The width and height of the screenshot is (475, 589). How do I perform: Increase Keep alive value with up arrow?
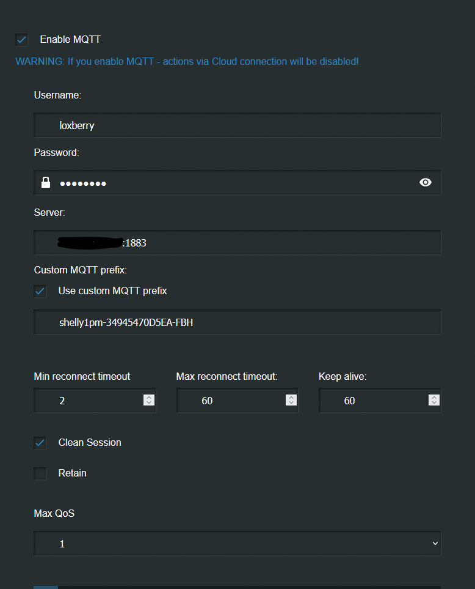434,398
